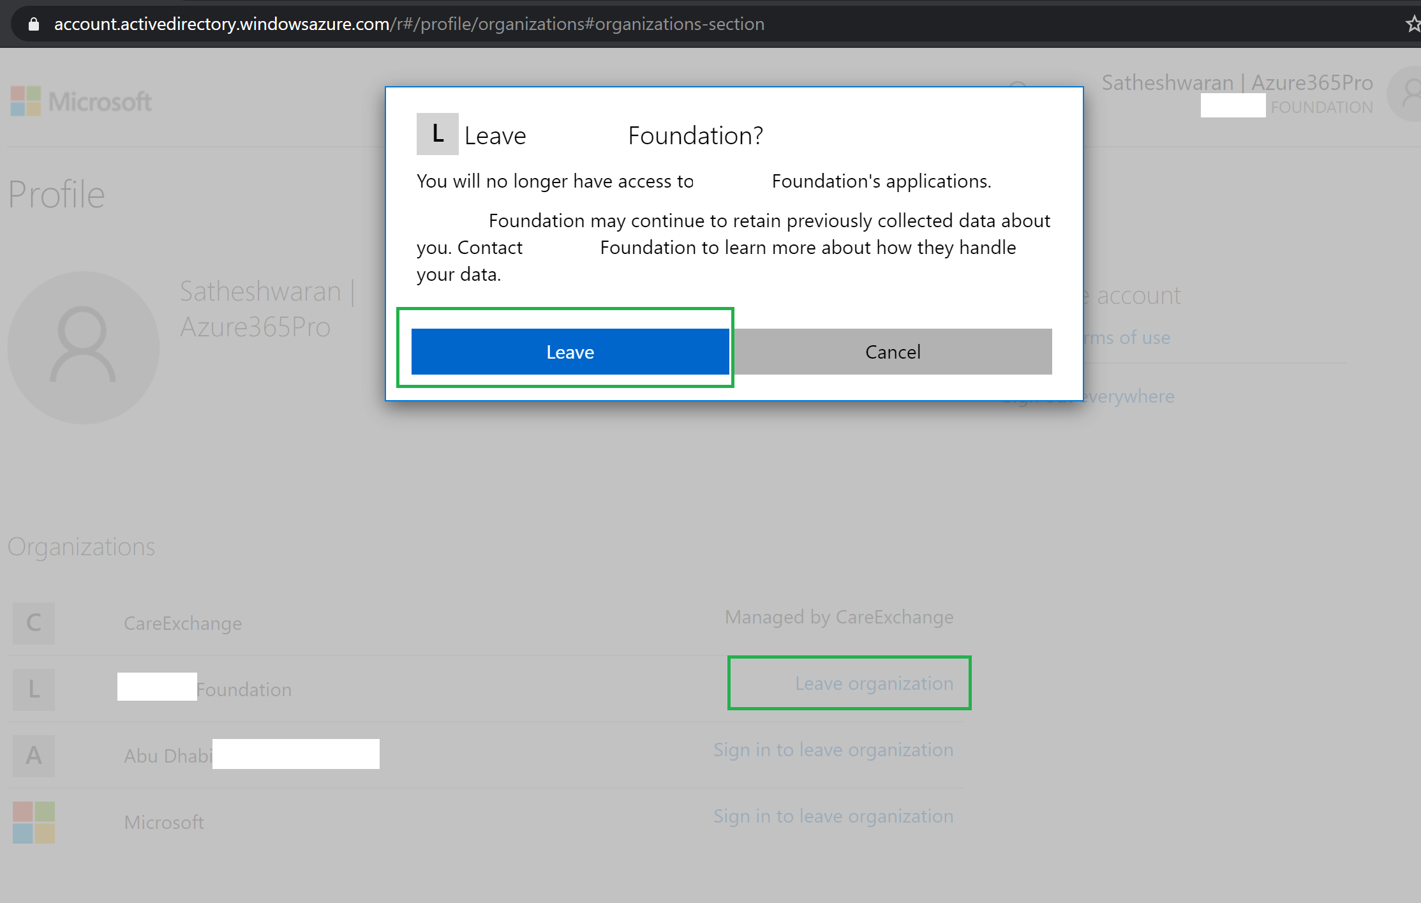Click the account name Satheshwaran | Azure365Pro in header
This screenshot has height=903, width=1421.
(1237, 82)
